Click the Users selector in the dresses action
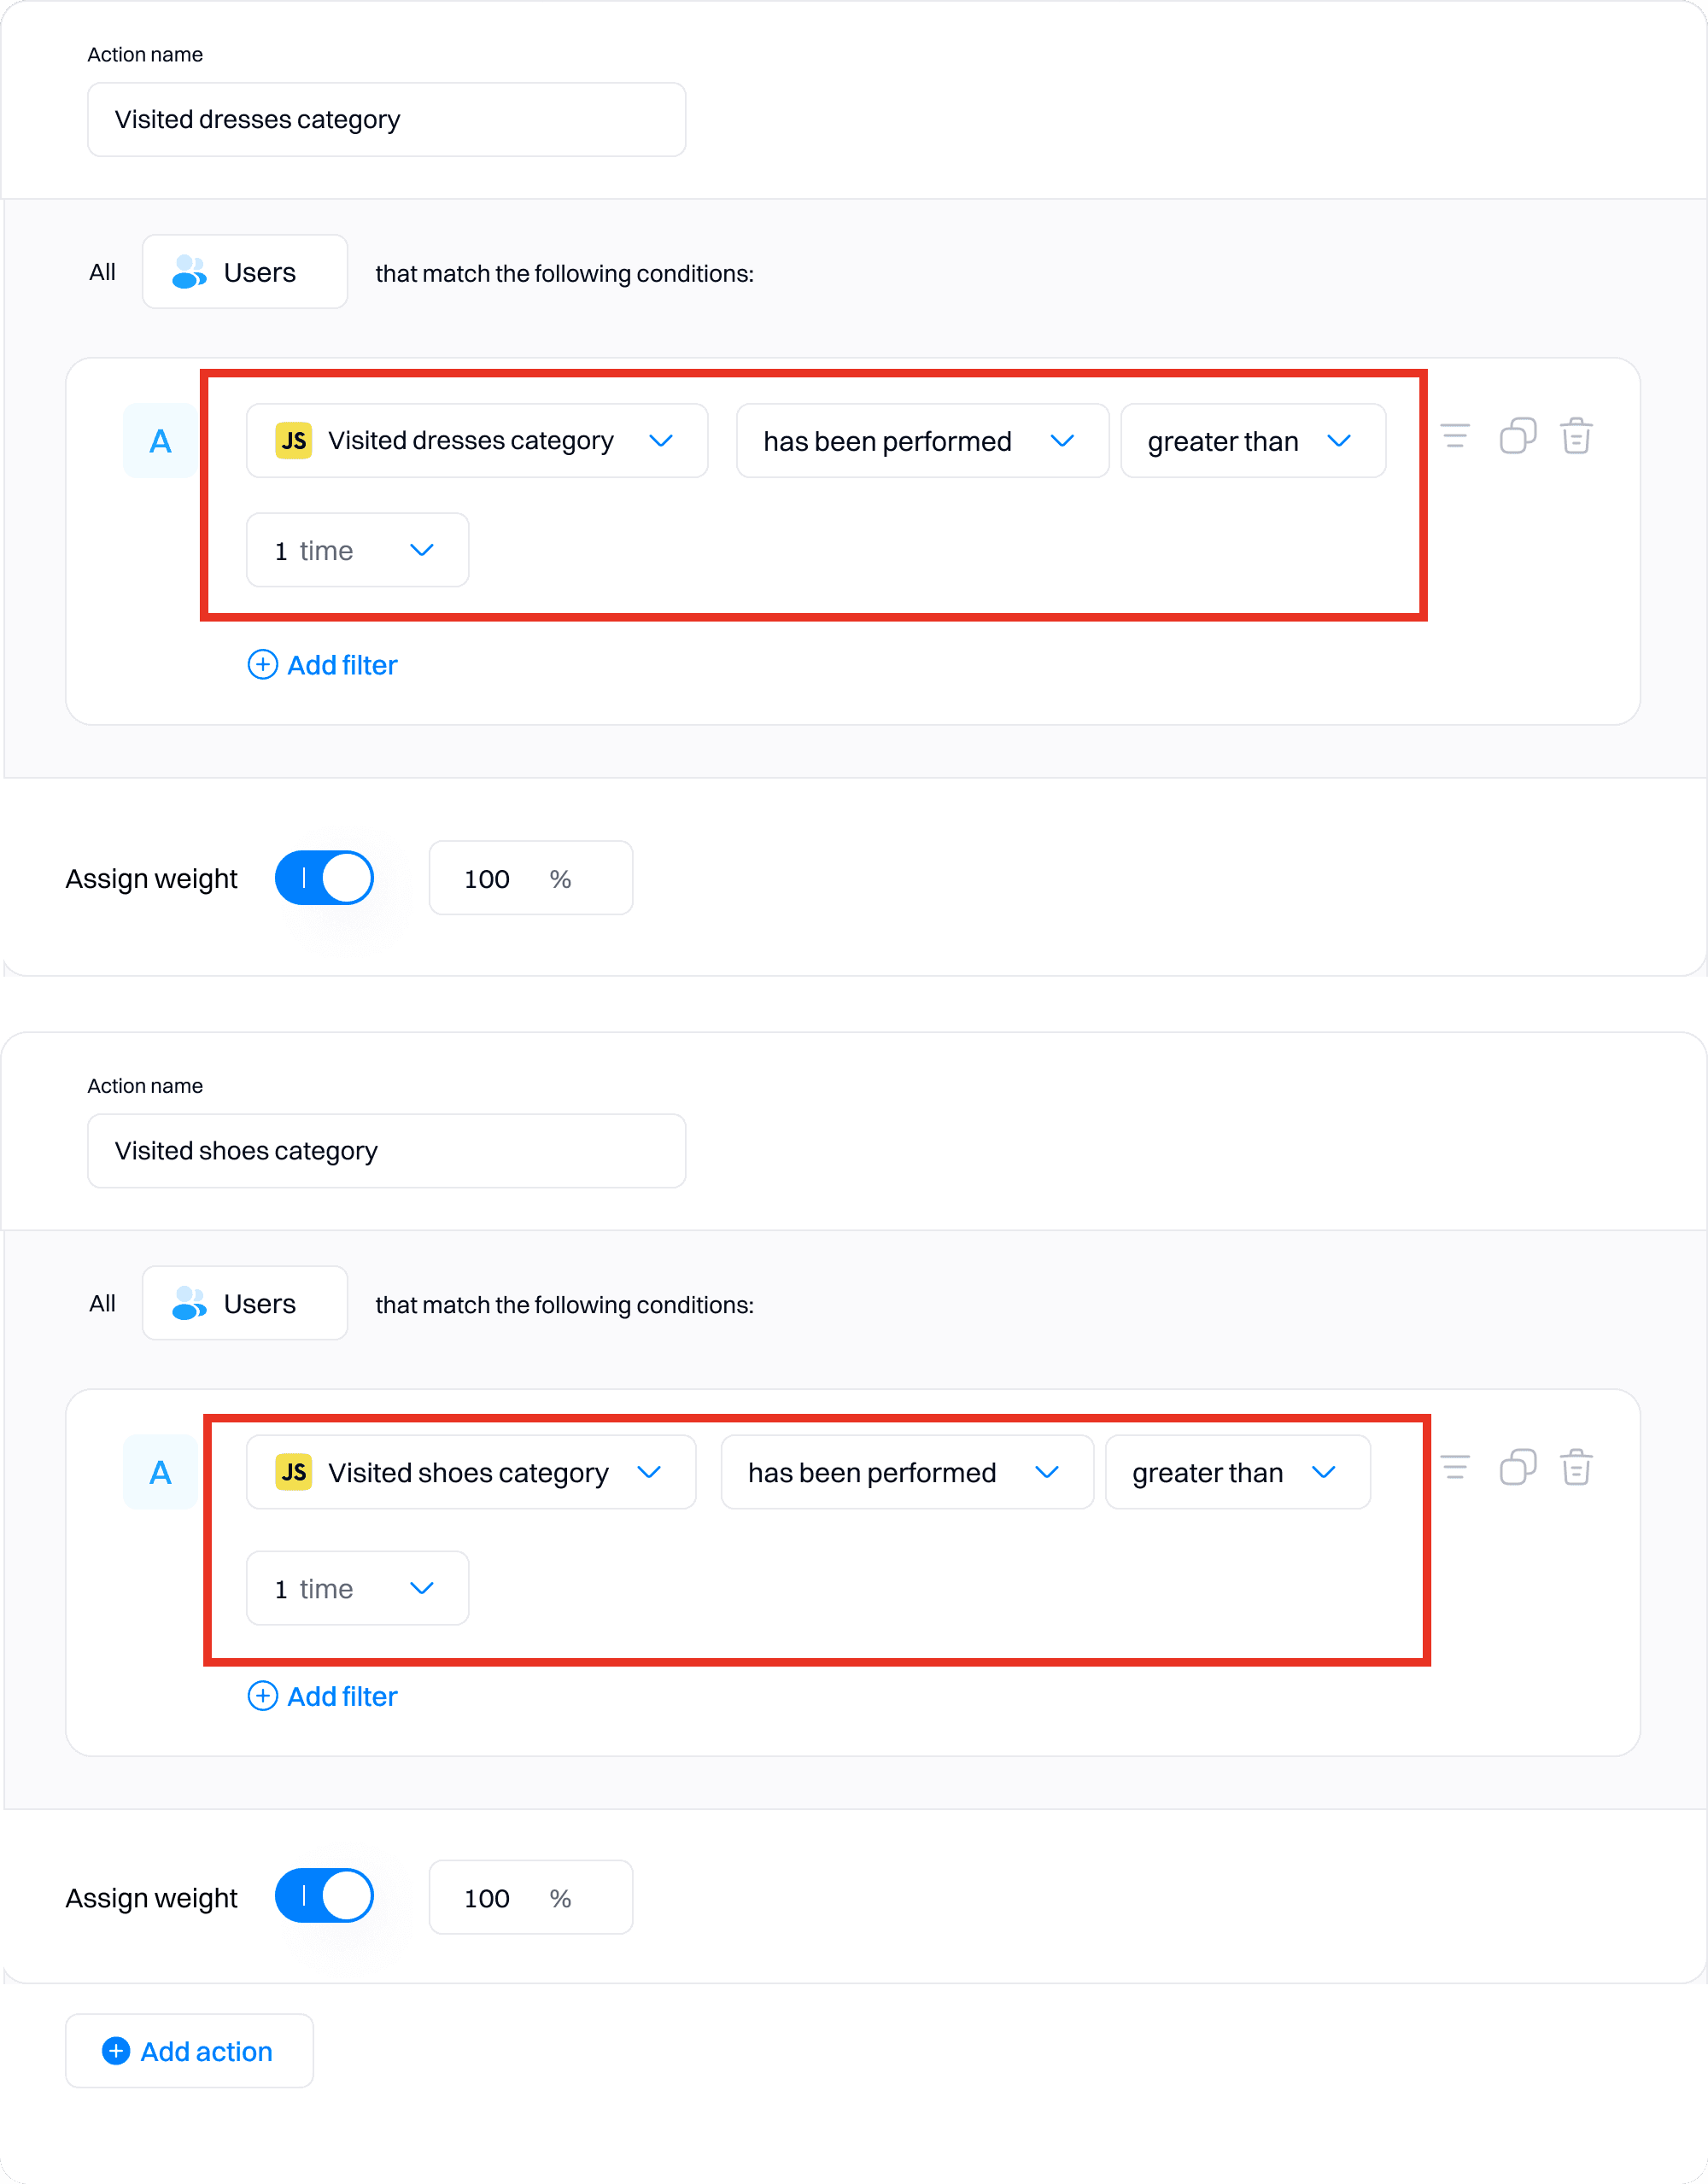1708x2184 pixels. (245, 272)
